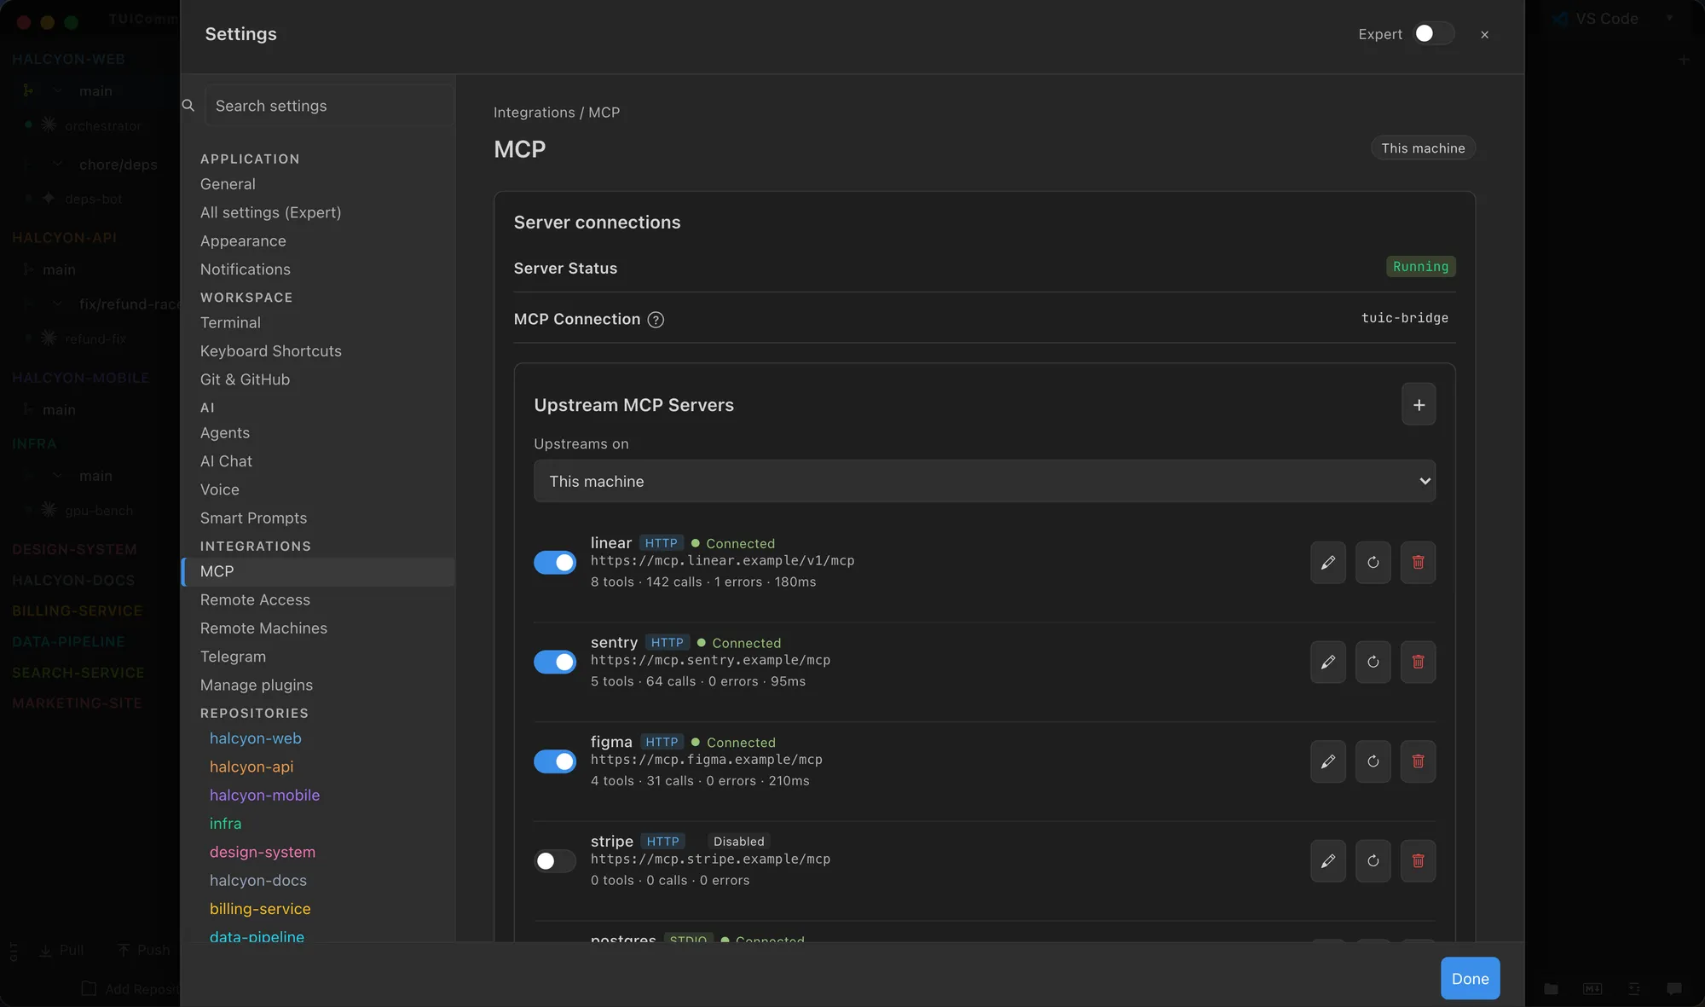Delete the figma server

(1418, 761)
